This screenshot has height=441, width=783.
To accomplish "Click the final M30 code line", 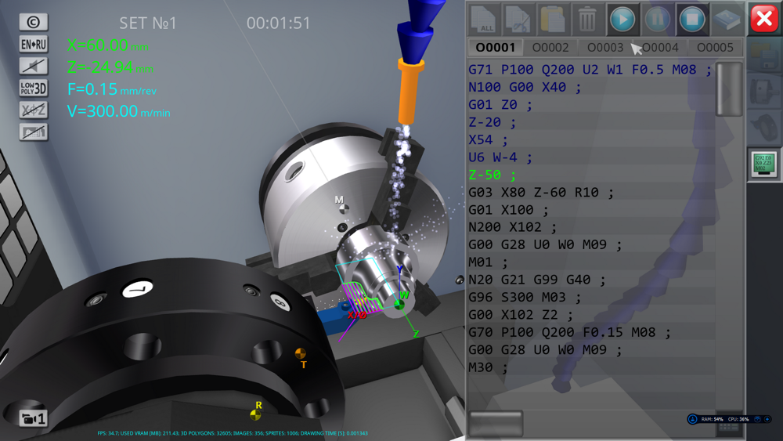I will point(488,367).
